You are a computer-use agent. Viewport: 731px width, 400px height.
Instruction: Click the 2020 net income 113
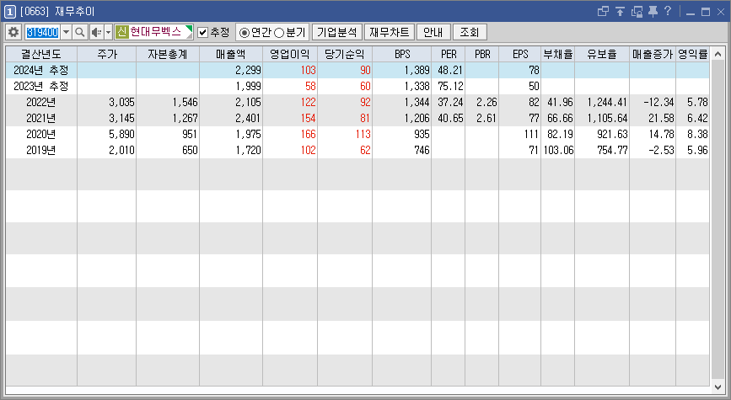point(363,134)
